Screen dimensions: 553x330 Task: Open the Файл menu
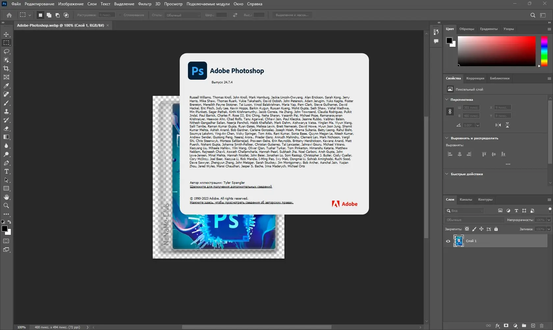coord(16,4)
